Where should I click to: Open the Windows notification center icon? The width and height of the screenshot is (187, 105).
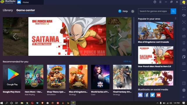(x=184, y=103)
